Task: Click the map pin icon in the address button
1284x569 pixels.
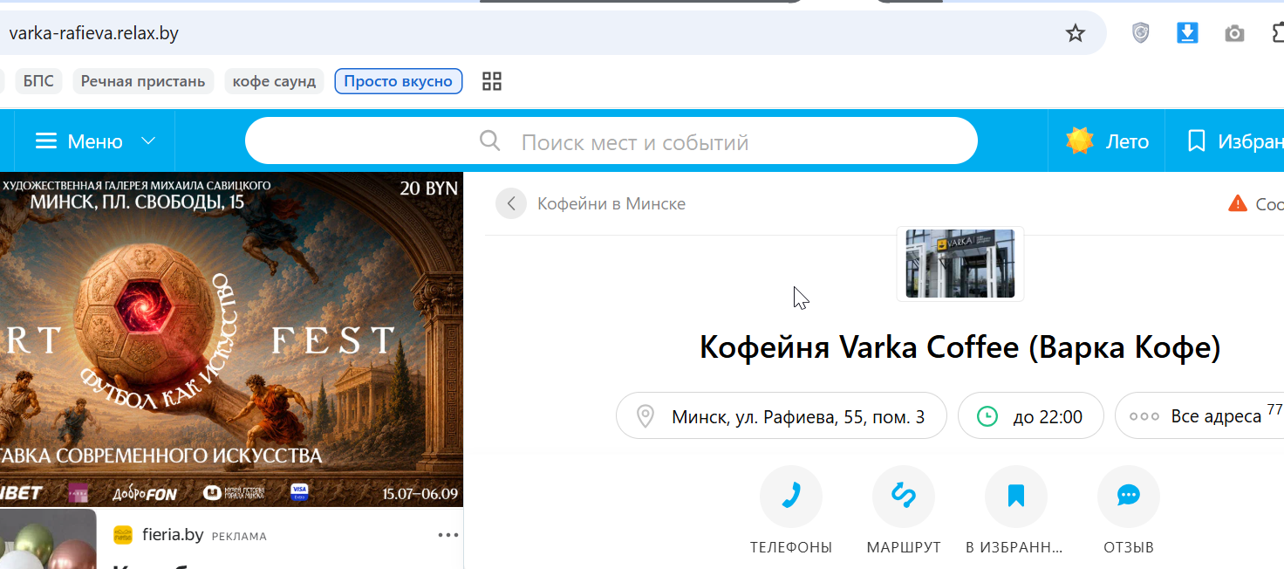Action: click(645, 416)
